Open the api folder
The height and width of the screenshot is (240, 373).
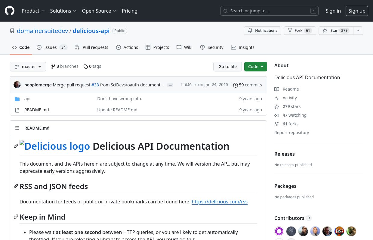click(x=27, y=99)
